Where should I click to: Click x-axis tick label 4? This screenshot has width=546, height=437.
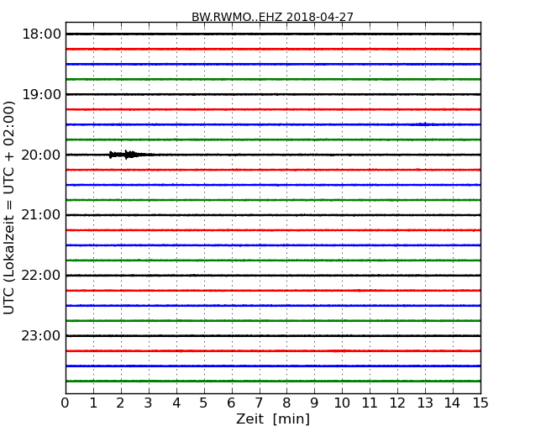(x=176, y=403)
